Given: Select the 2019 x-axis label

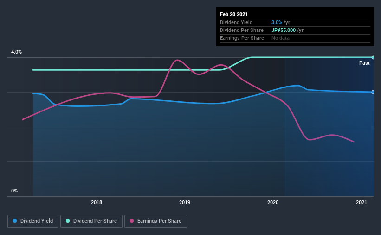Looking at the screenshot, I should click(x=185, y=202).
